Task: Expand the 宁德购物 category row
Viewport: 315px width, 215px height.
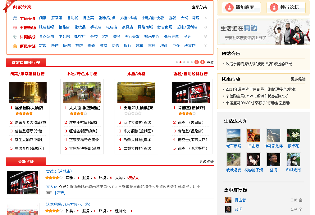Action: pos(206,27)
